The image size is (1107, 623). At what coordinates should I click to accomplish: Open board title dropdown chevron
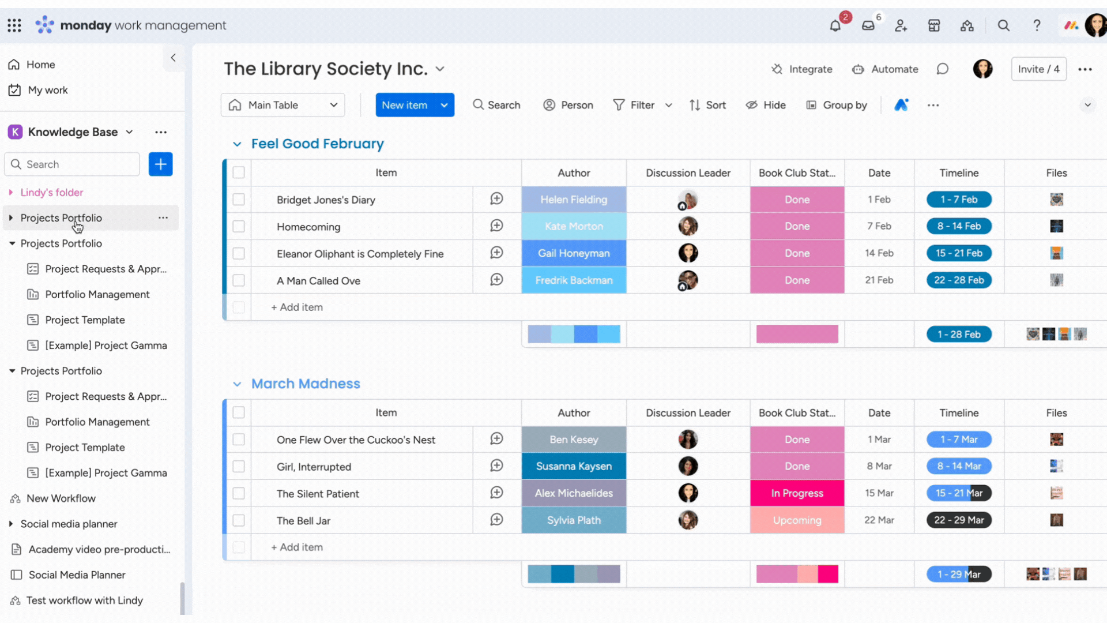coord(440,69)
